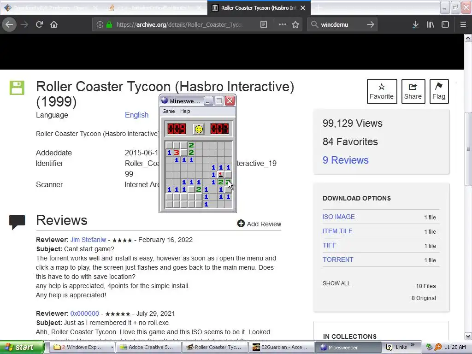Click the covered square beside the red 3
The image size is (472, 354).
click(184, 152)
